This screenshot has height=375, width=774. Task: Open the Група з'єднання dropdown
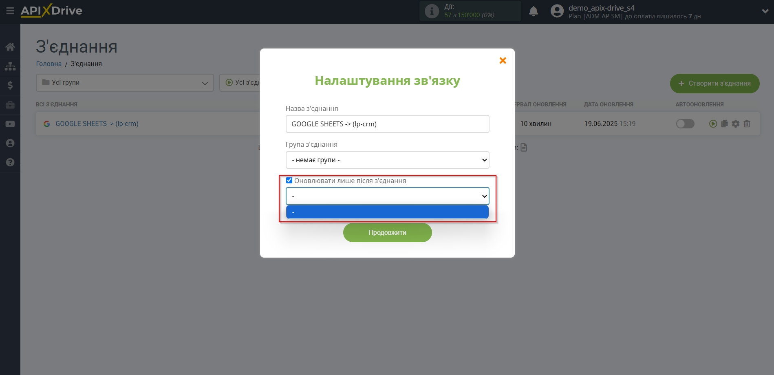(387, 160)
